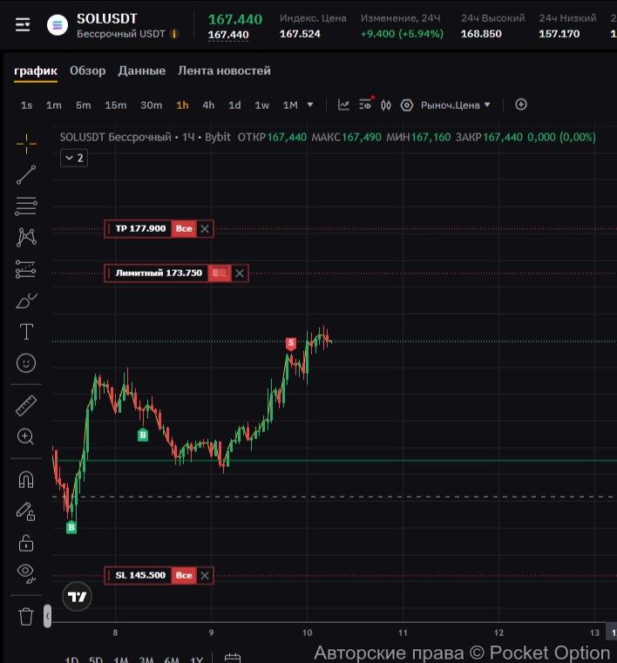The image size is (617, 663).
Task: Cancel the TP 177.900 order with X
Action: pyautogui.click(x=205, y=229)
